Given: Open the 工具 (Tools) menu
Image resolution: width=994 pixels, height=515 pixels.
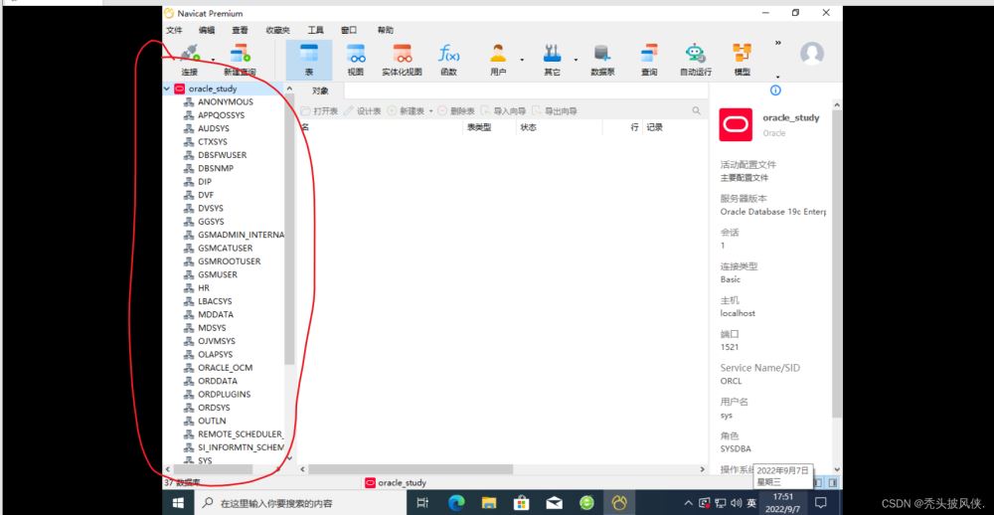Looking at the screenshot, I should (x=316, y=30).
